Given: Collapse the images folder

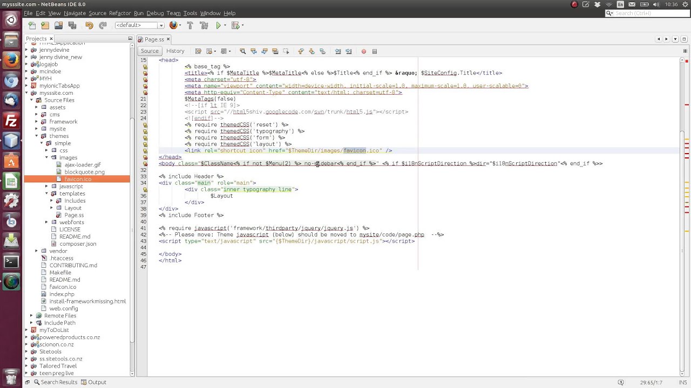Looking at the screenshot, I should coord(46,157).
